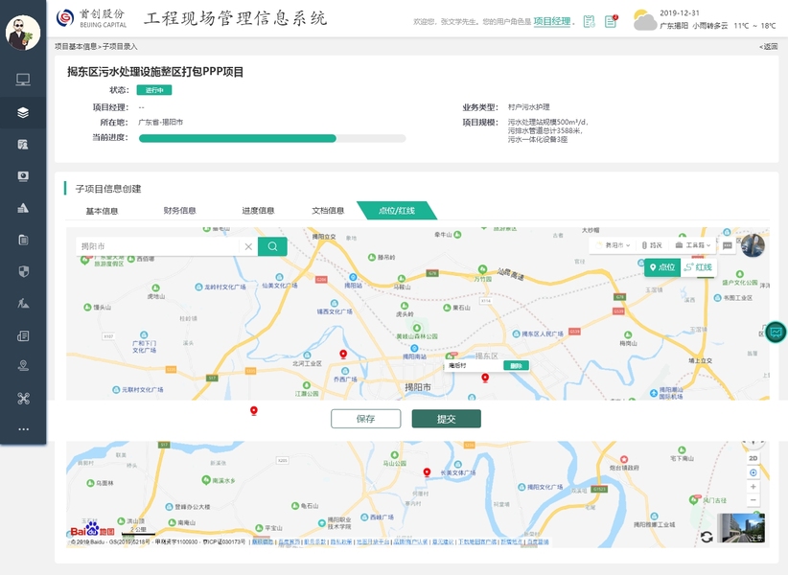Open the bar-chart pyramid sidebar icon
This screenshot has height=575, width=788.
click(x=23, y=208)
